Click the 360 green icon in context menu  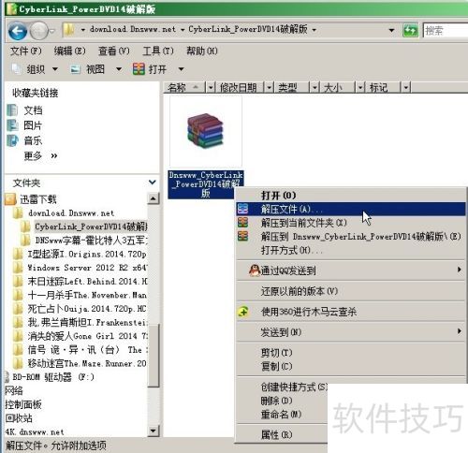243,312
